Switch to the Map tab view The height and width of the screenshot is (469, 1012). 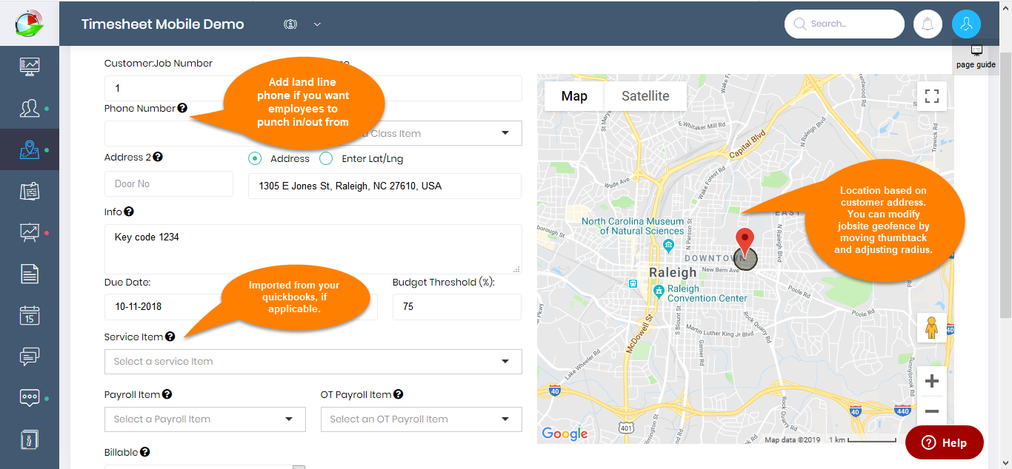click(574, 96)
